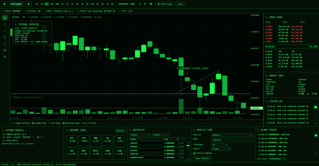Open the LOG LEVEL Information dropdown
319x166 pixels.
click(x=277, y=159)
